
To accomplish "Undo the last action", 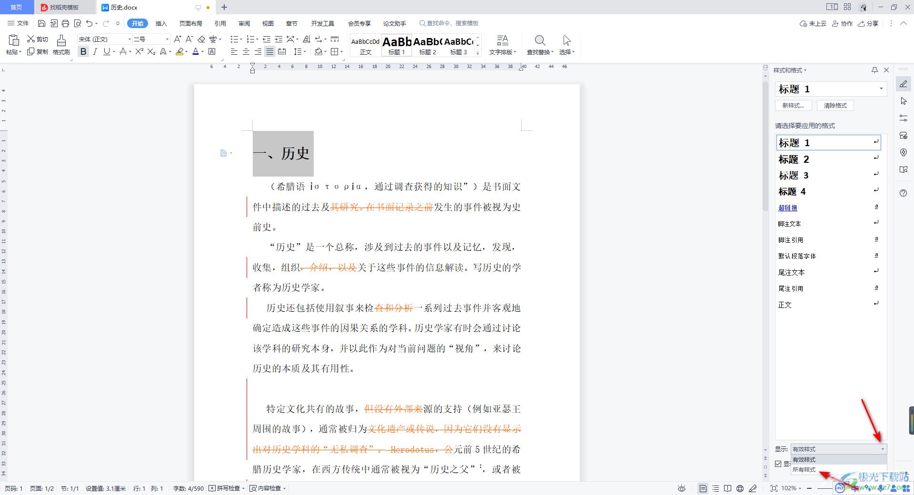I will coord(89,23).
